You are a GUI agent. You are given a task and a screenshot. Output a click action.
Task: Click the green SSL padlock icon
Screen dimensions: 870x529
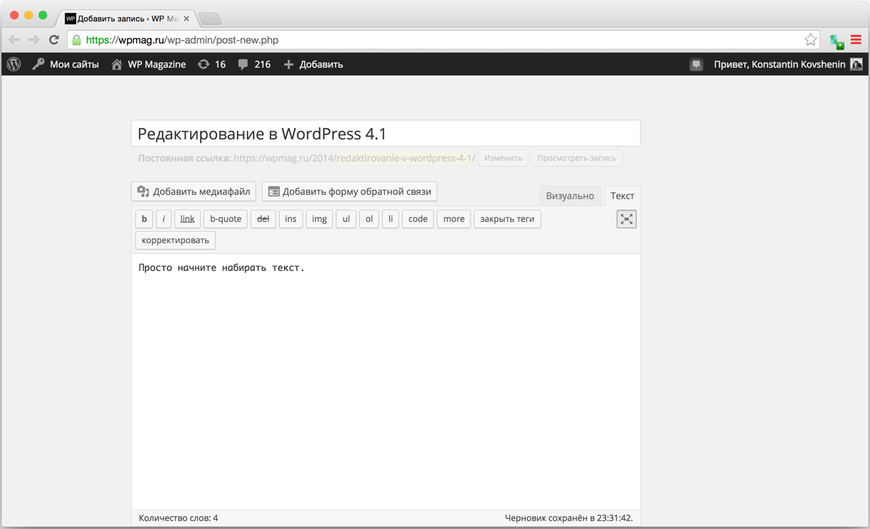(x=77, y=40)
